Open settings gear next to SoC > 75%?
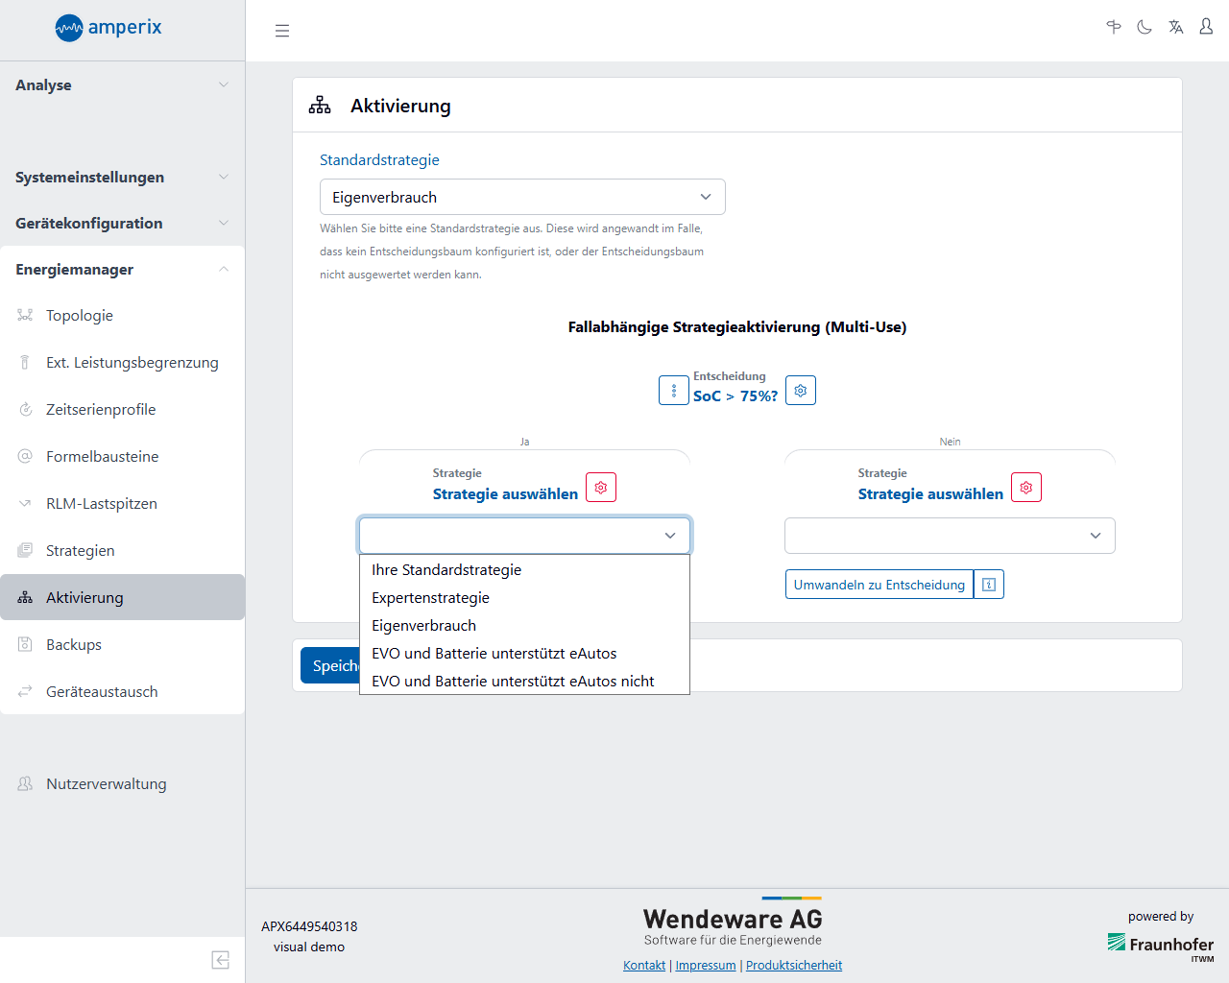The image size is (1229, 983). coord(801,391)
